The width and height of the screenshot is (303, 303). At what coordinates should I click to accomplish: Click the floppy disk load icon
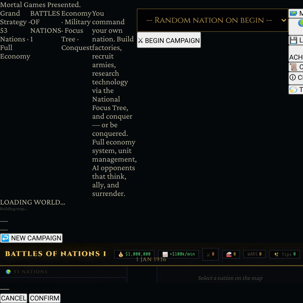(296, 40)
